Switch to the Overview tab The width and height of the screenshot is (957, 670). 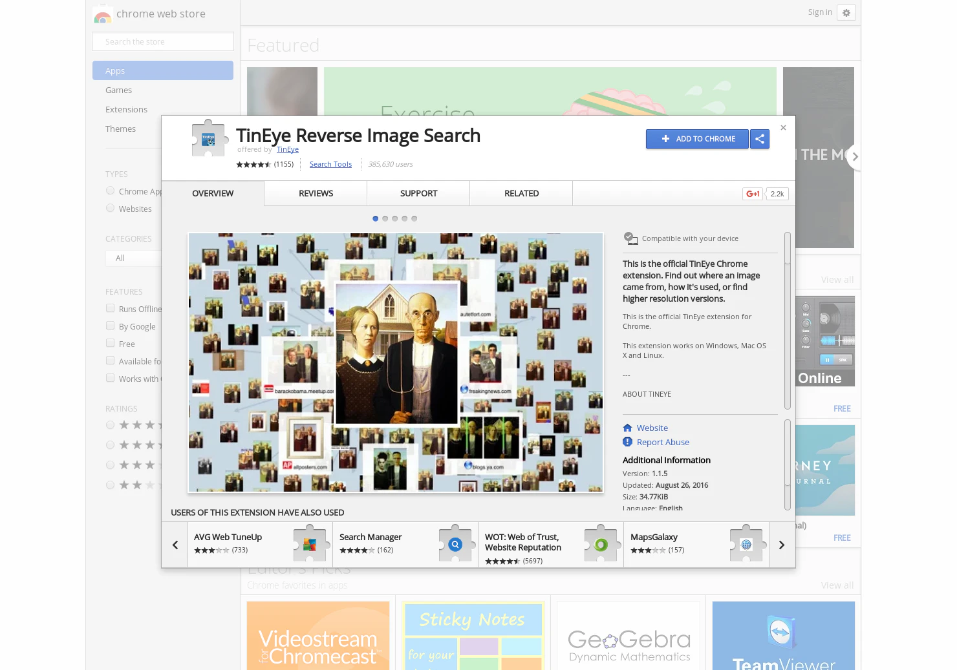(x=213, y=193)
